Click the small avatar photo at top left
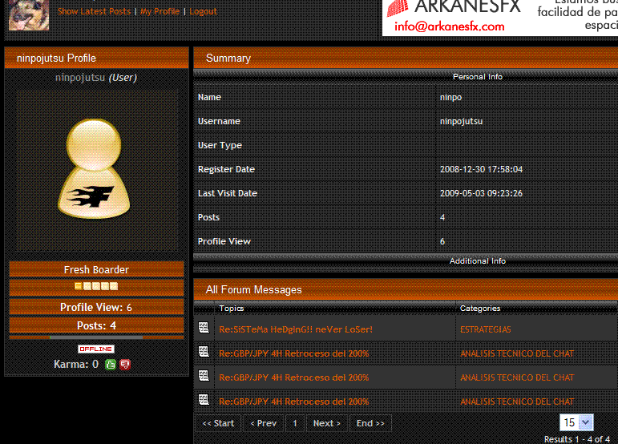This screenshot has height=444, width=618. (28, 14)
